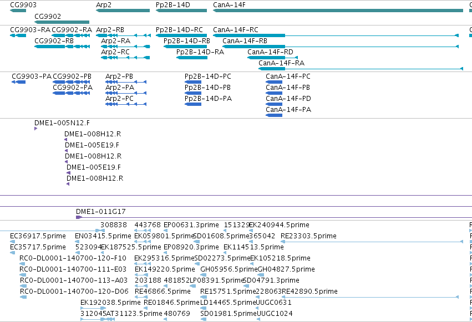This screenshot has width=472, height=322.
Task: Select EST EC36917.5prime
Action: click(12, 242)
